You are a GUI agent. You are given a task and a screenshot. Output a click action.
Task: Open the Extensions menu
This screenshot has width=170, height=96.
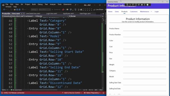(x=67, y=4)
